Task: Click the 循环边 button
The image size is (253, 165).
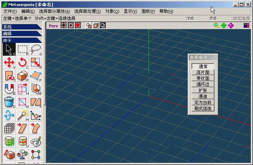Action: (x=203, y=84)
